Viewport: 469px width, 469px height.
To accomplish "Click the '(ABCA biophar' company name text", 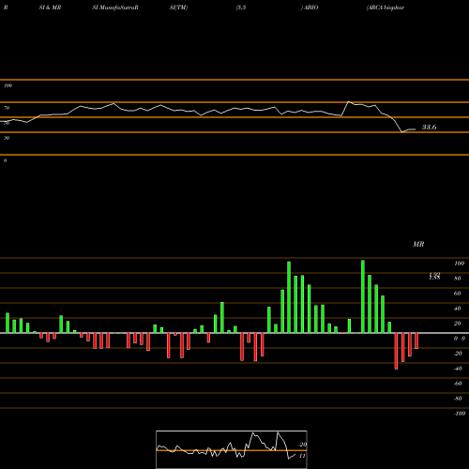I will click(x=386, y=8).
